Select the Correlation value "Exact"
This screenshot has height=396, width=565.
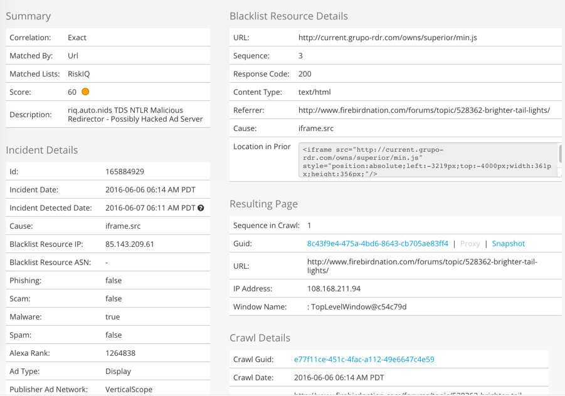point(77,38)
